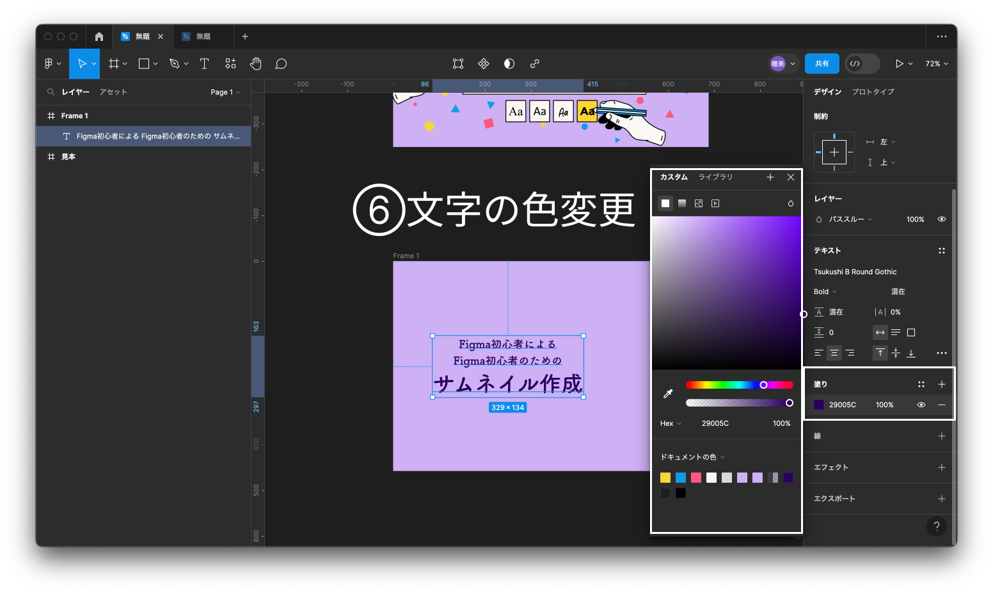Align text to top
The height and width of the screenshot is (594, 993).
(880, 353)
